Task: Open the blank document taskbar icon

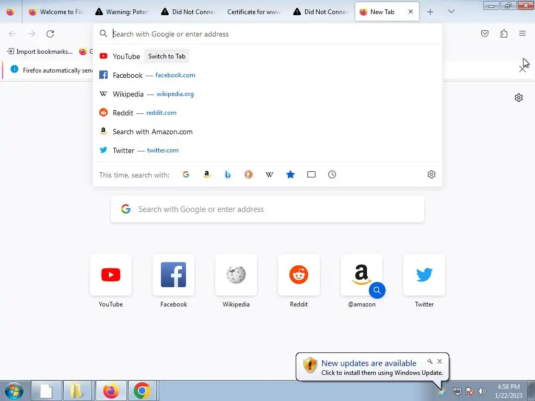Action: coord(46,391)
